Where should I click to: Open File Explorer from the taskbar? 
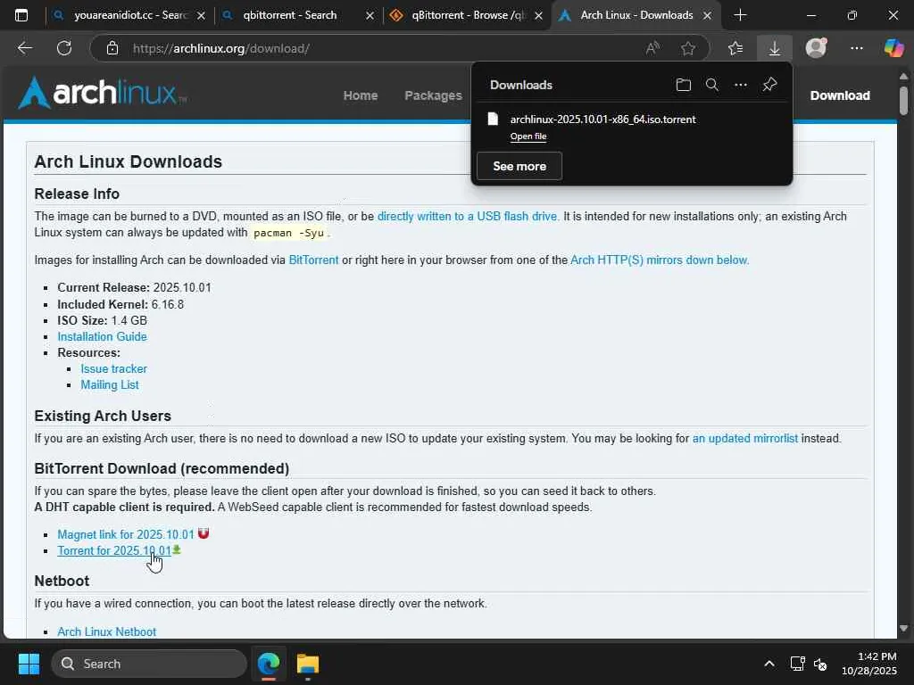308,664
